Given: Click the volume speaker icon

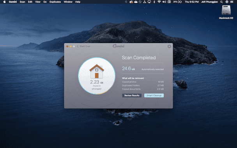Looking at the screenshot, I should pyautogui.click(x=164, y=2).
